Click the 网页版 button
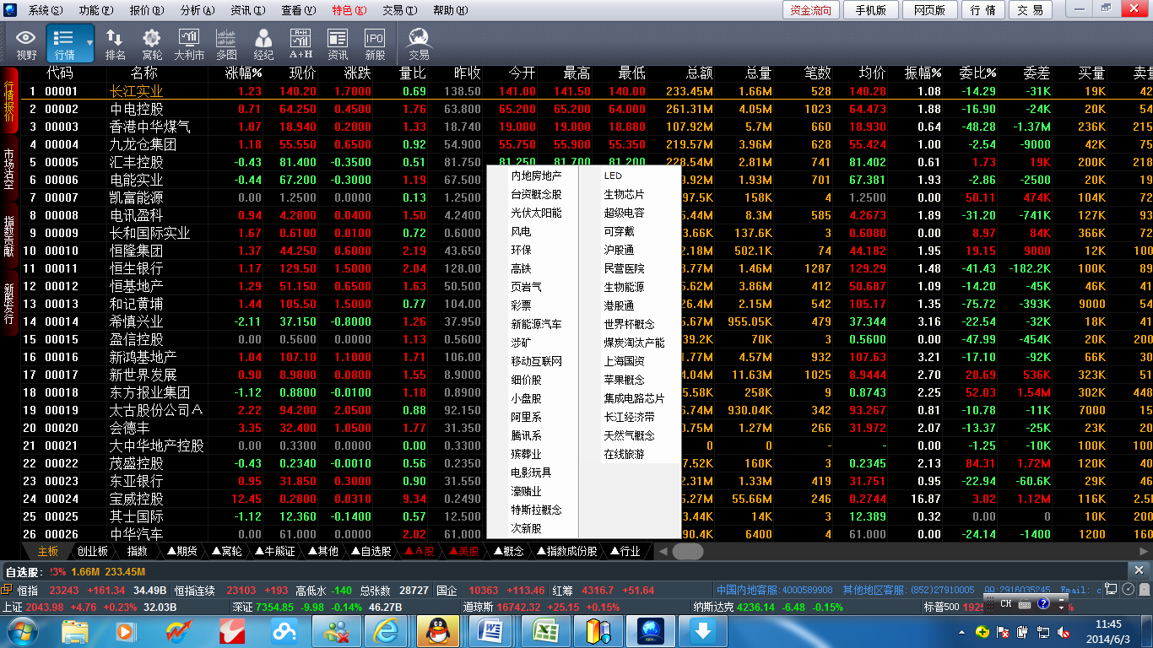The width and height of the screenshot is (1153, 648). point(930,10)
